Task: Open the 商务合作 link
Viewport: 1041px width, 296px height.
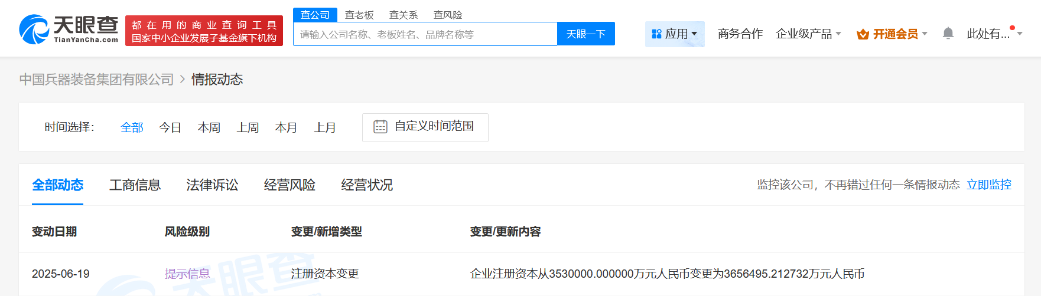Action: (740, 34)
